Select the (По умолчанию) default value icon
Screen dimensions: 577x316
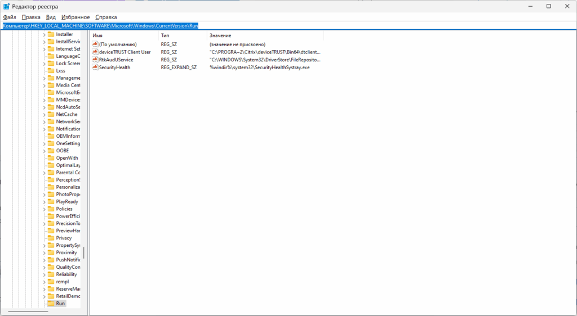95,44
